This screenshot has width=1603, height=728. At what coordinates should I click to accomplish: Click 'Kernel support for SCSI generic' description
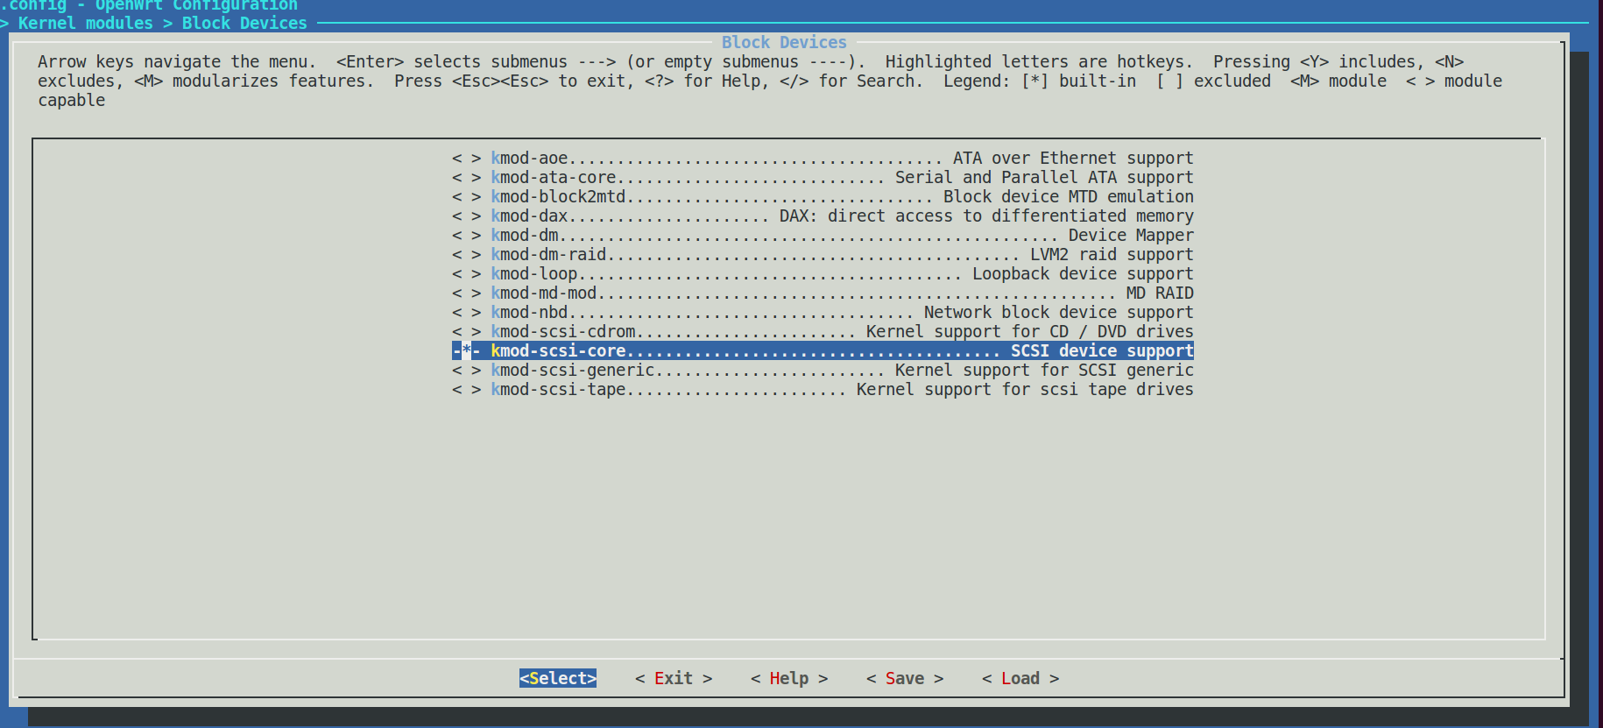(1044, 371)
